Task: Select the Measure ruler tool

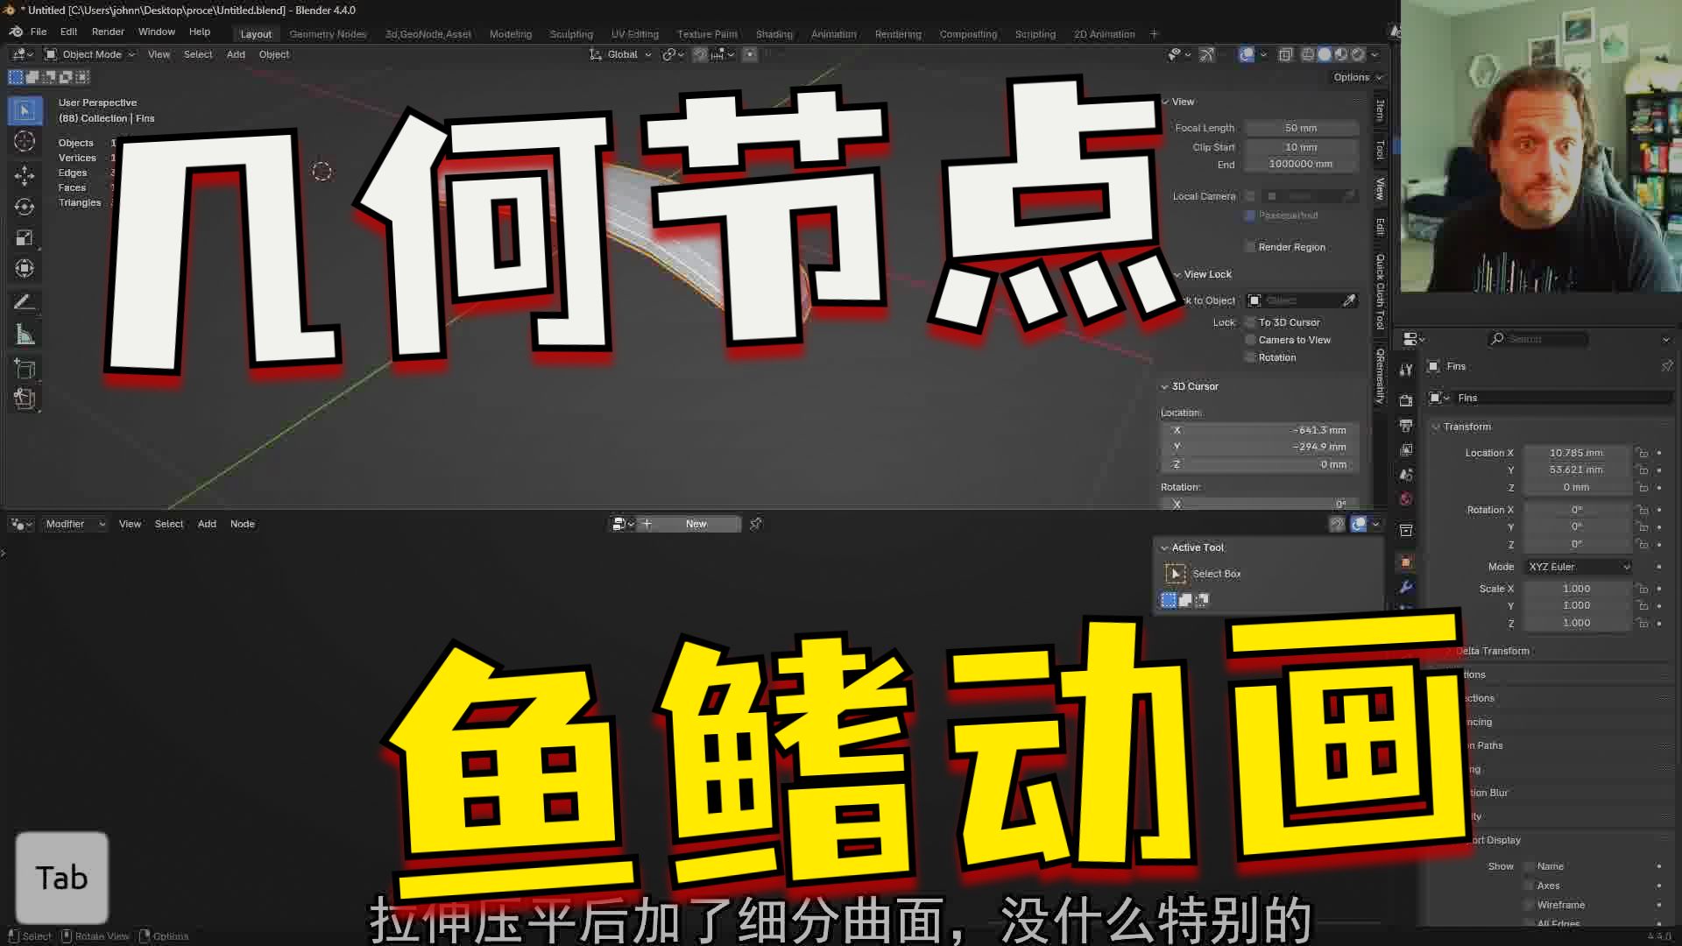Action: pyautogui.click(x=25, y=335)
